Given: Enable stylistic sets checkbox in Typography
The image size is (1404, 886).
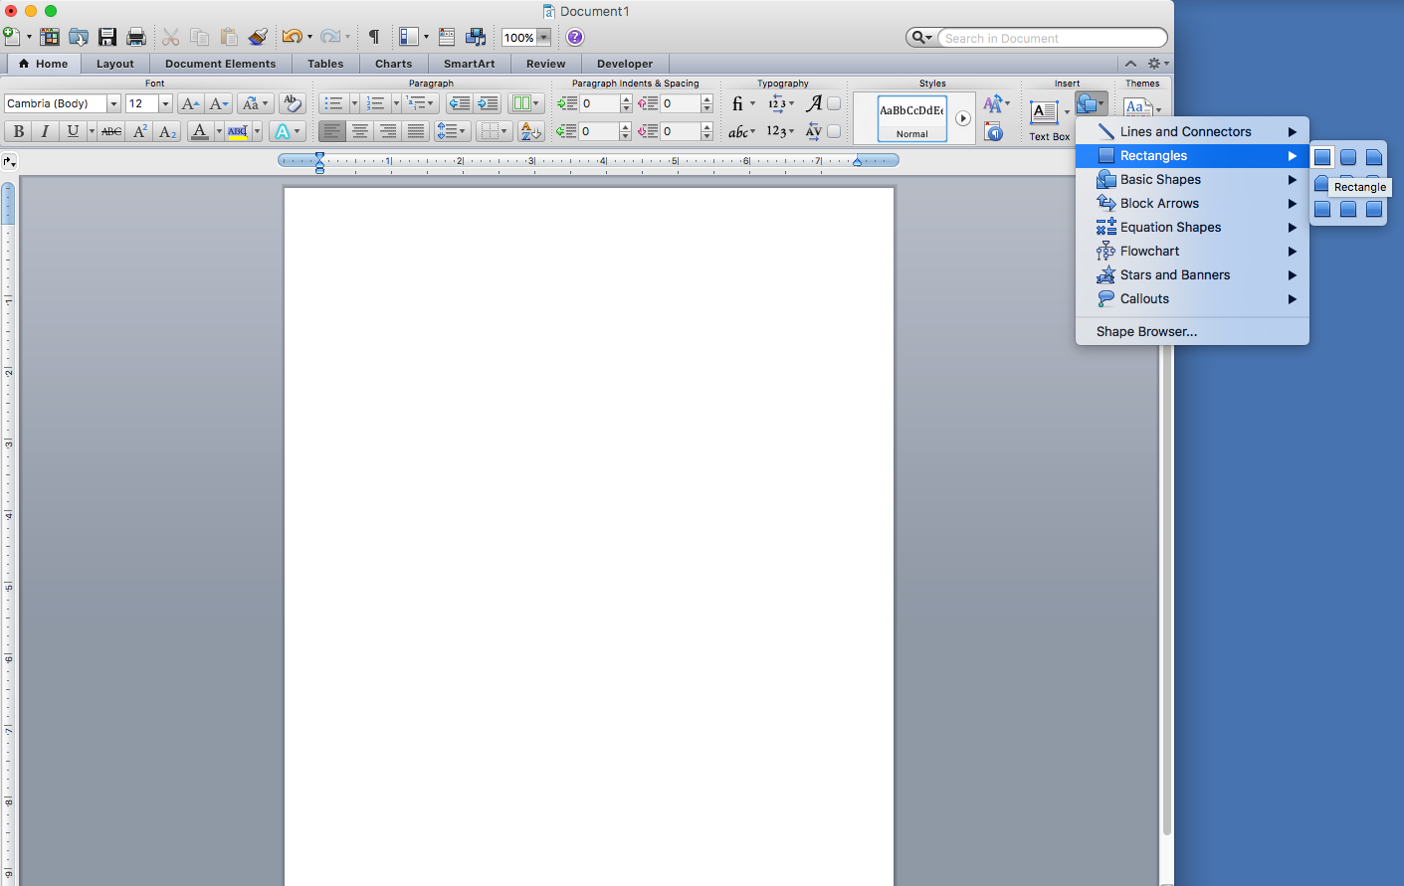Looking at the screenshot, I should [834, 103].
